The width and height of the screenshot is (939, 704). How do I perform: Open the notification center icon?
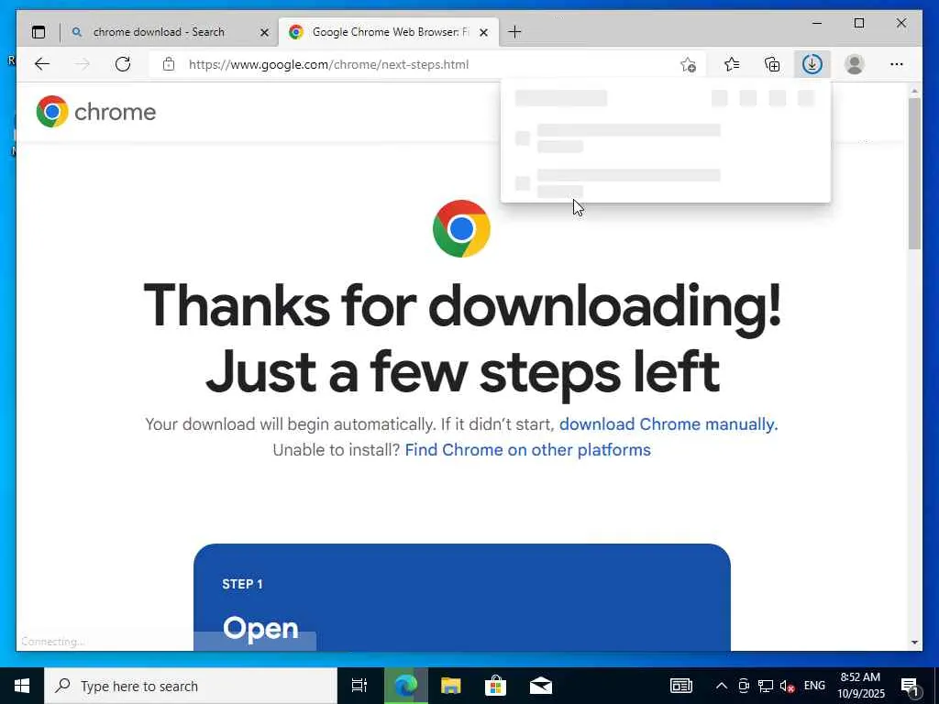point(910,686)
